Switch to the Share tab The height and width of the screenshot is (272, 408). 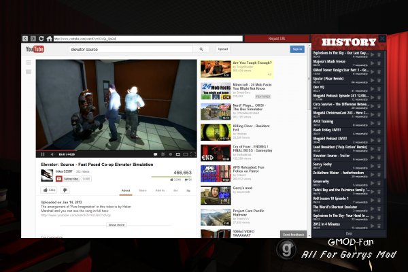point(143,190)
